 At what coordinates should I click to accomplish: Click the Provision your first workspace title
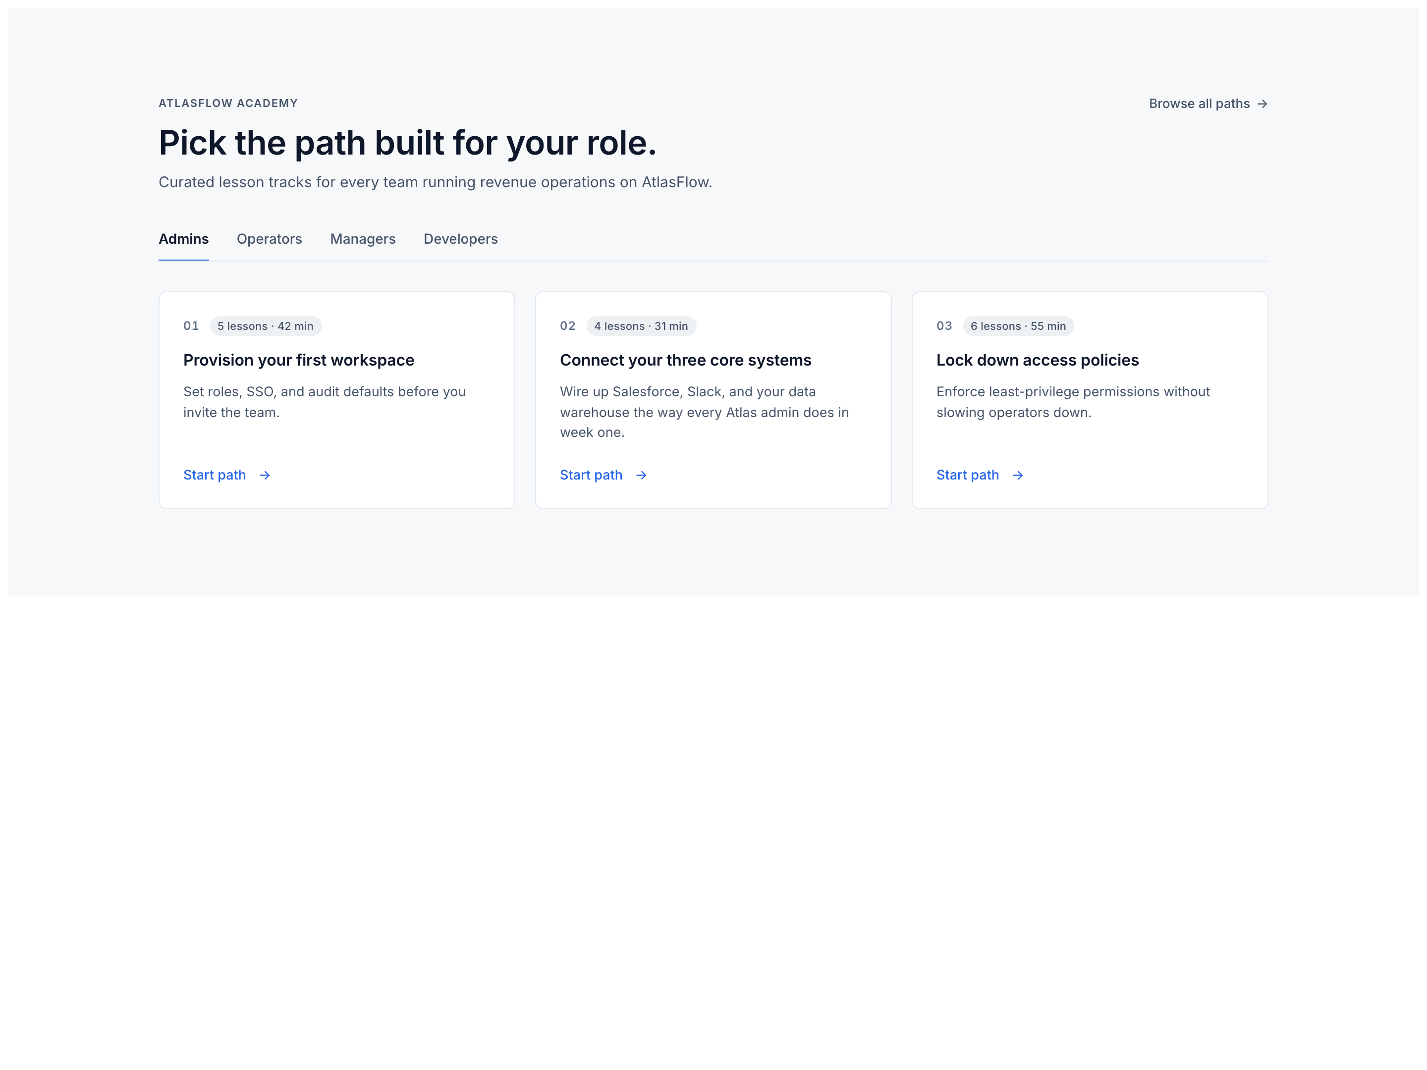299,361
